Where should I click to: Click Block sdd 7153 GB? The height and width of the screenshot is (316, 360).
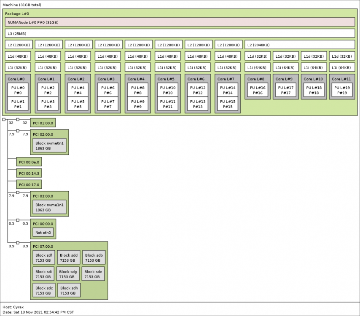pos(69,257)
